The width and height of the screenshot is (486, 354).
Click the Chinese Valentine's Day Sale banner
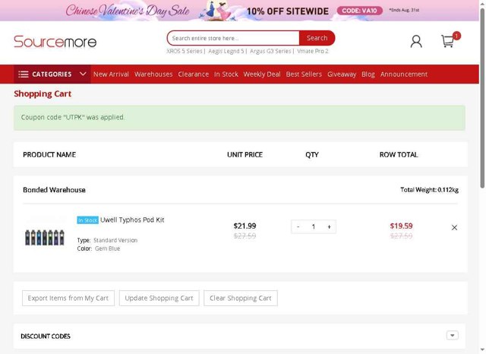[x=239, y=11]
